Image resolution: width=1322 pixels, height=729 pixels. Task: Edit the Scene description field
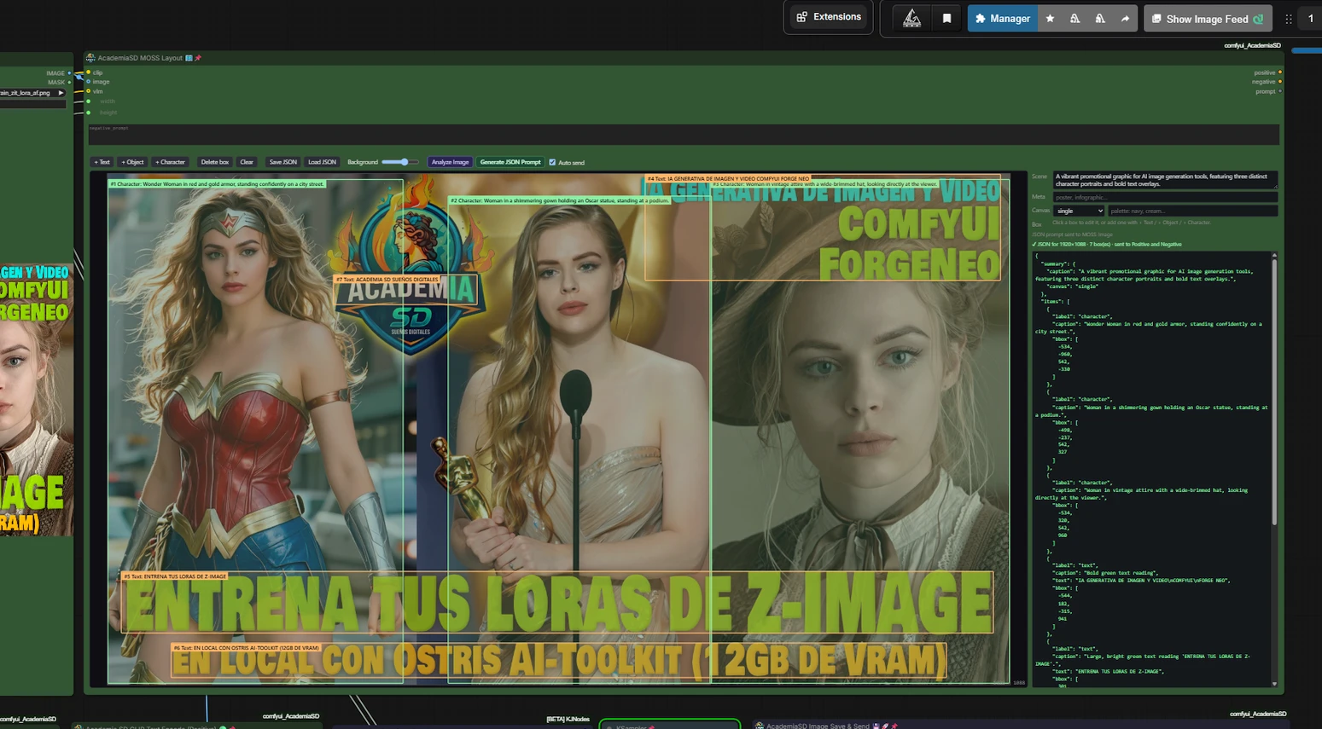point(1165,180)
